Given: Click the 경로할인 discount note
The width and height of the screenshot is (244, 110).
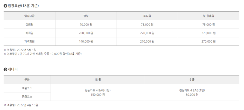Looking at the screenshot, I should [x=43, y=54].
